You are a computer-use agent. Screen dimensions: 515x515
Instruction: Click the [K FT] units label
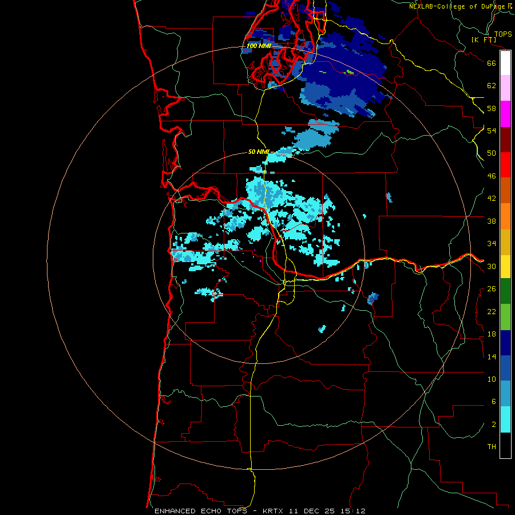pyautogui.click(x=484, y=39)
